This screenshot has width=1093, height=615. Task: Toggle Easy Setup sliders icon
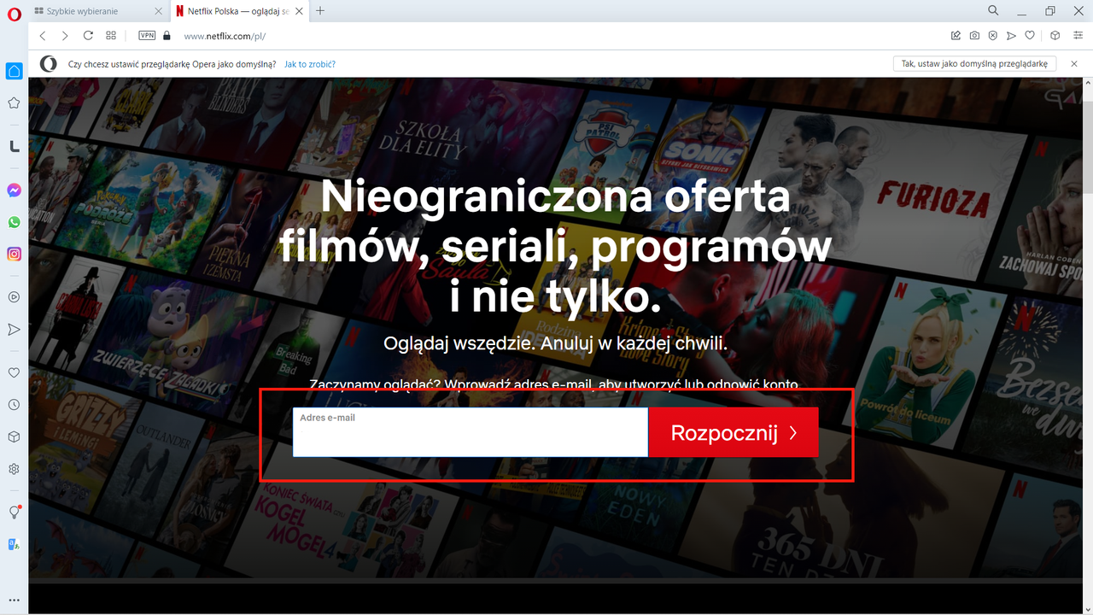tap(1078, 35)
